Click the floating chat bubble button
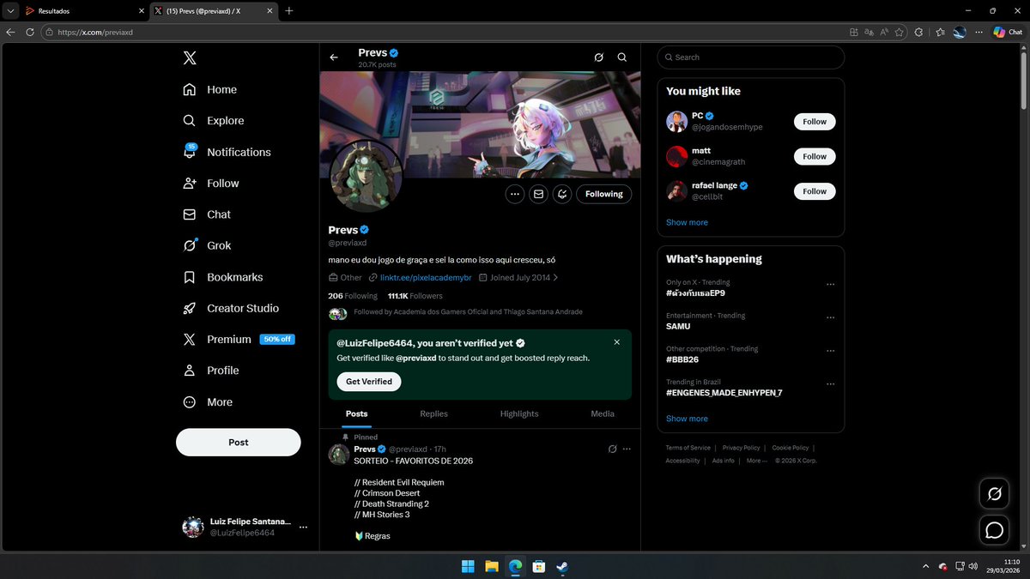 click(994, 530)
